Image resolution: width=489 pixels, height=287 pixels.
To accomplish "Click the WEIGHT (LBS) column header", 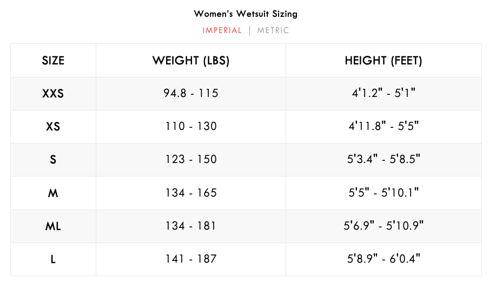I will tap(191, 61).
